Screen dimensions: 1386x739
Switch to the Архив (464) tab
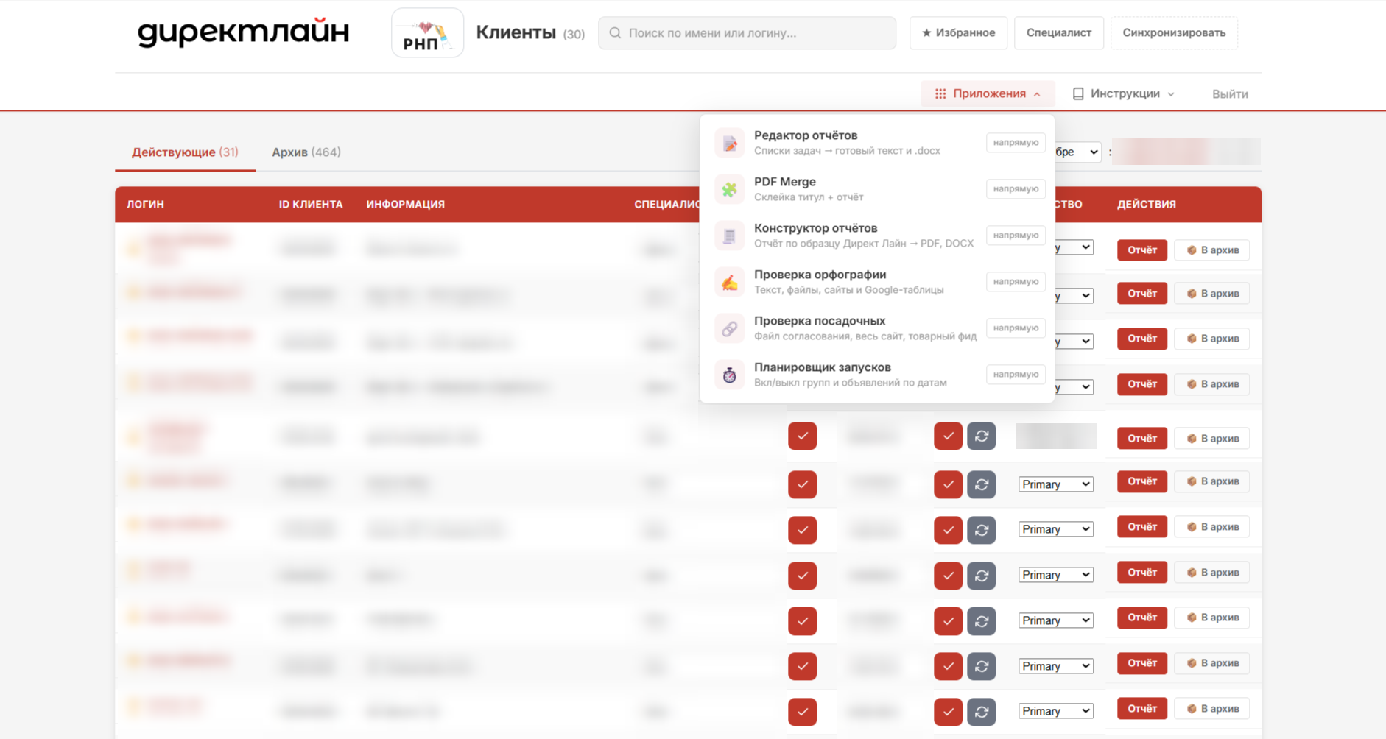coord(306,152)
